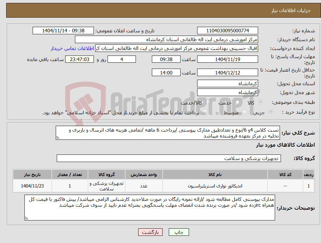Click the resize handle of the buyer notes area
Viewport: 321px width, 243px height.
coord(26,218)
